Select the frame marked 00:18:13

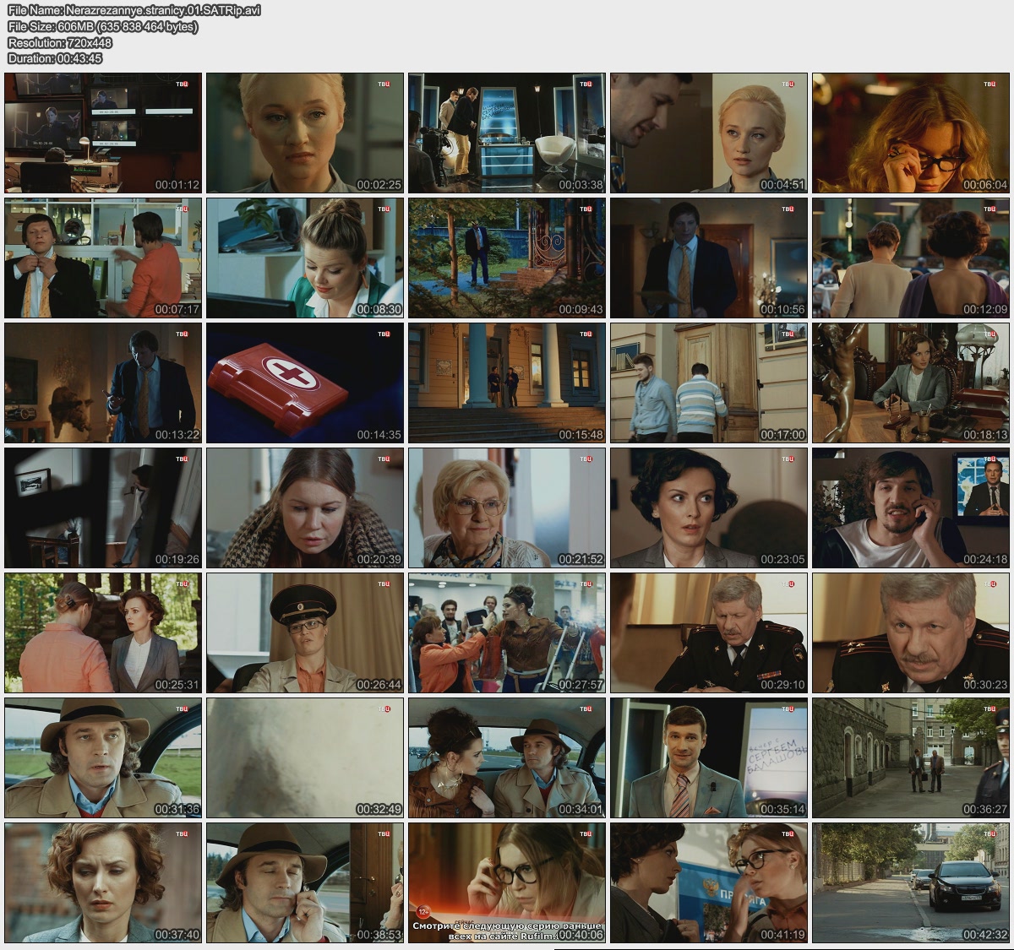pyautogui.click(x=911, y=383)
